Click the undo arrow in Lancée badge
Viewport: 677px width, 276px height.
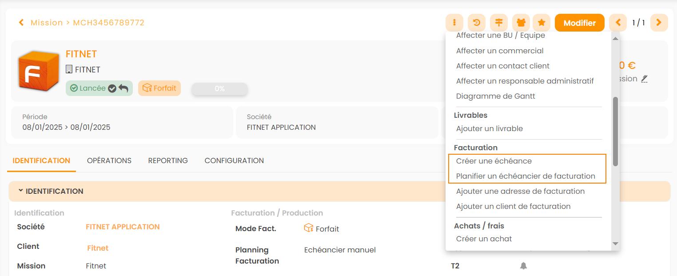click(123, 88)
